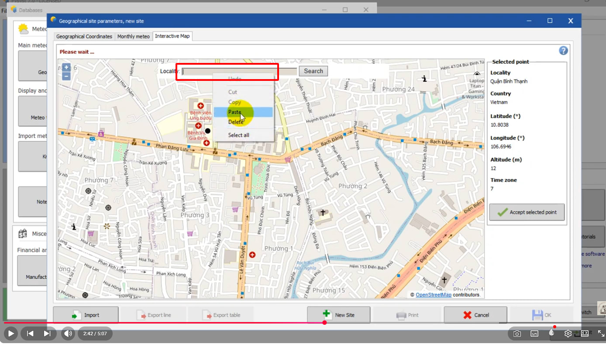Click into the Locality search field
This screenshot has height=344, width=606.
(x=239, y=71)
